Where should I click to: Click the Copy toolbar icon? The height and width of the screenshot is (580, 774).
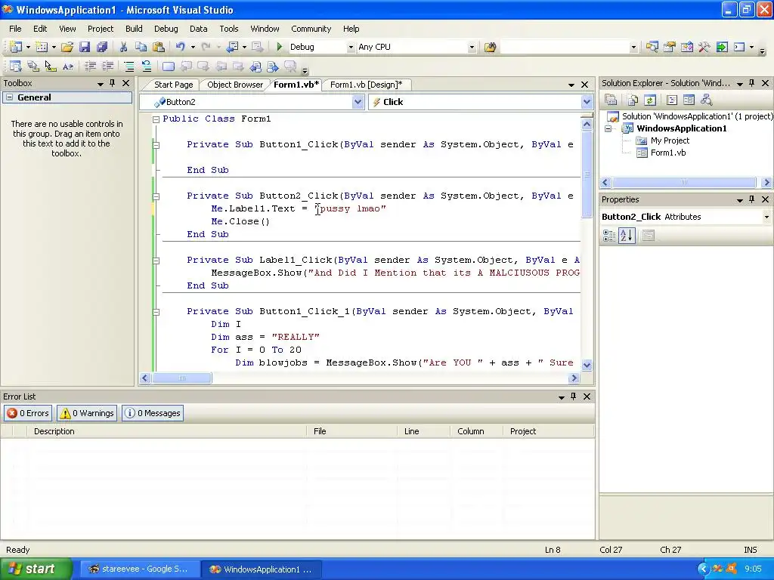pos(141,47)
